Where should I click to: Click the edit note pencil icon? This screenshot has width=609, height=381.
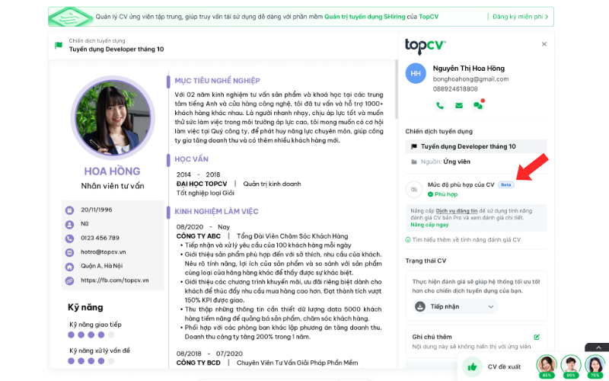(537, 337)
